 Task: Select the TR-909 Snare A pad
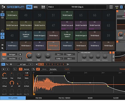point(26,46)
